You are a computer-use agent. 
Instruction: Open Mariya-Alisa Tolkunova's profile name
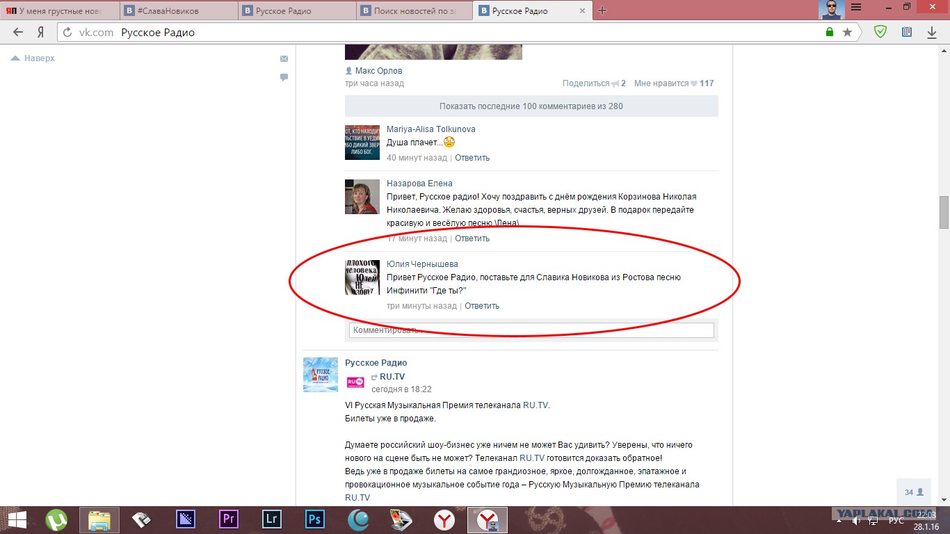tap(431, 129)
